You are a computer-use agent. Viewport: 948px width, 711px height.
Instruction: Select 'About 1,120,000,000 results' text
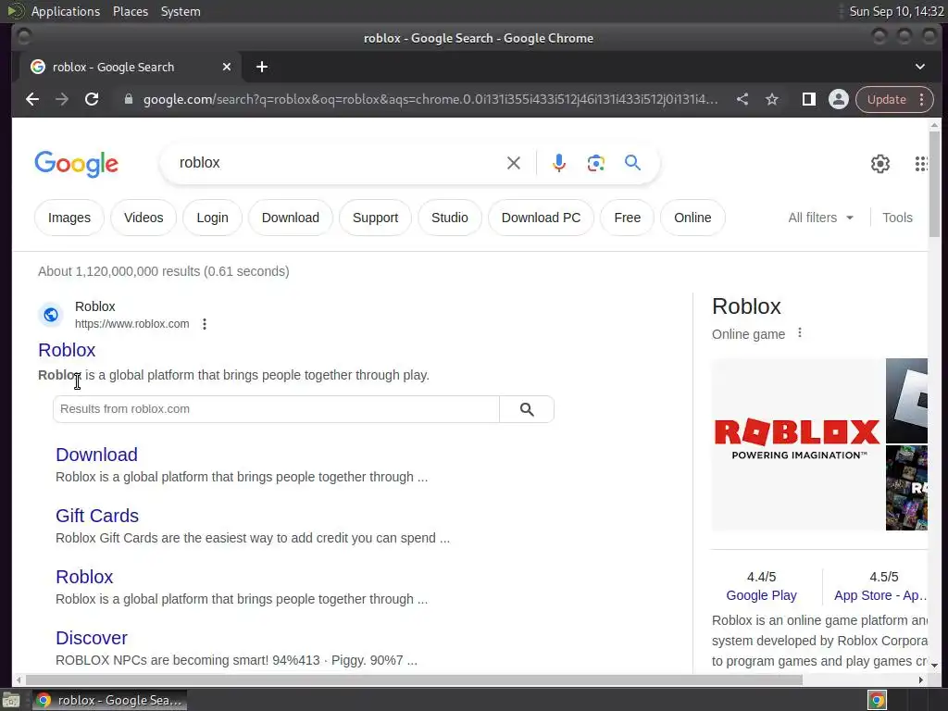tap(118, 271)
